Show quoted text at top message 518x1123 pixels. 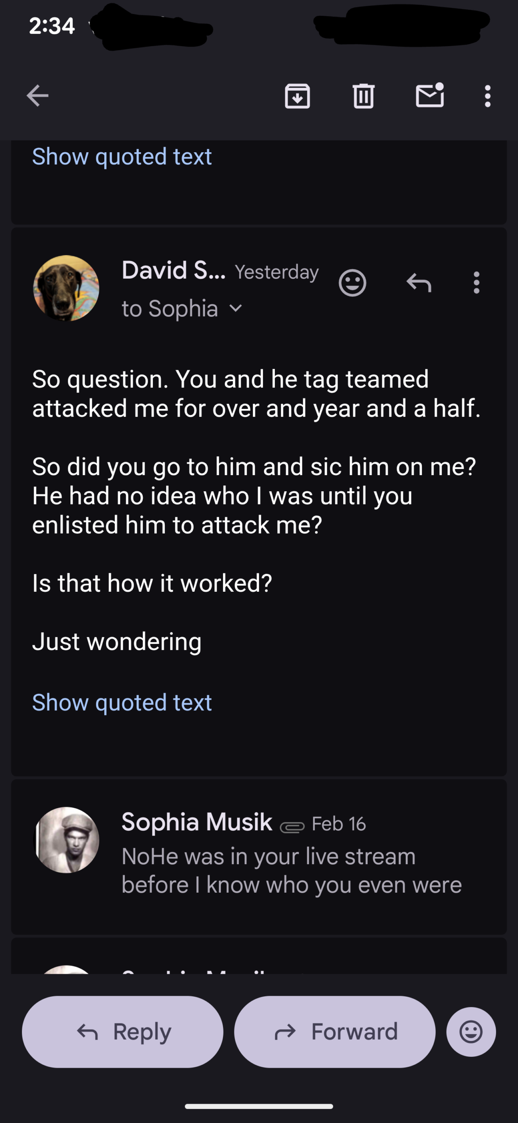(122, 157)
